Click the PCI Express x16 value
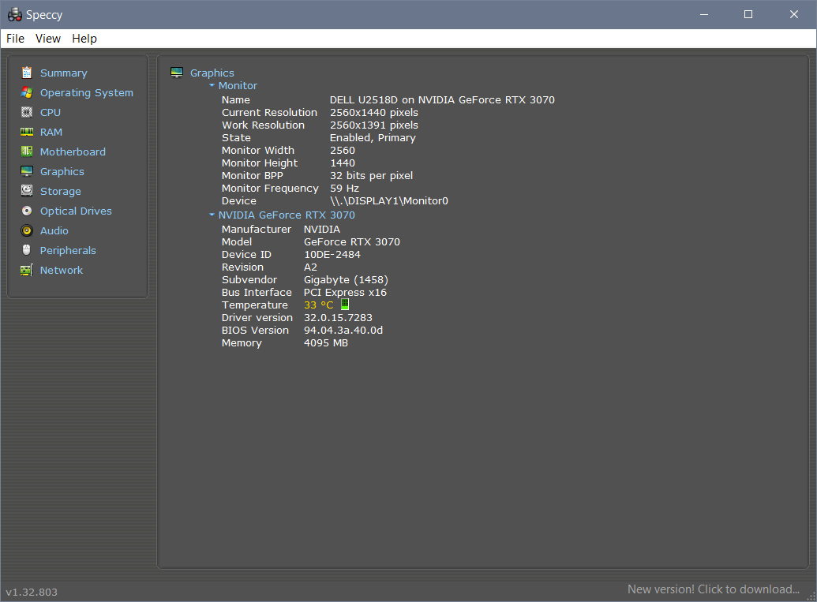This screenshot has height=602, width=817. click(345, 292)
